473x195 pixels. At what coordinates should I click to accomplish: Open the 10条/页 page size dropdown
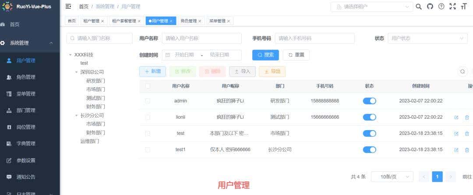[x=392, y=177]
